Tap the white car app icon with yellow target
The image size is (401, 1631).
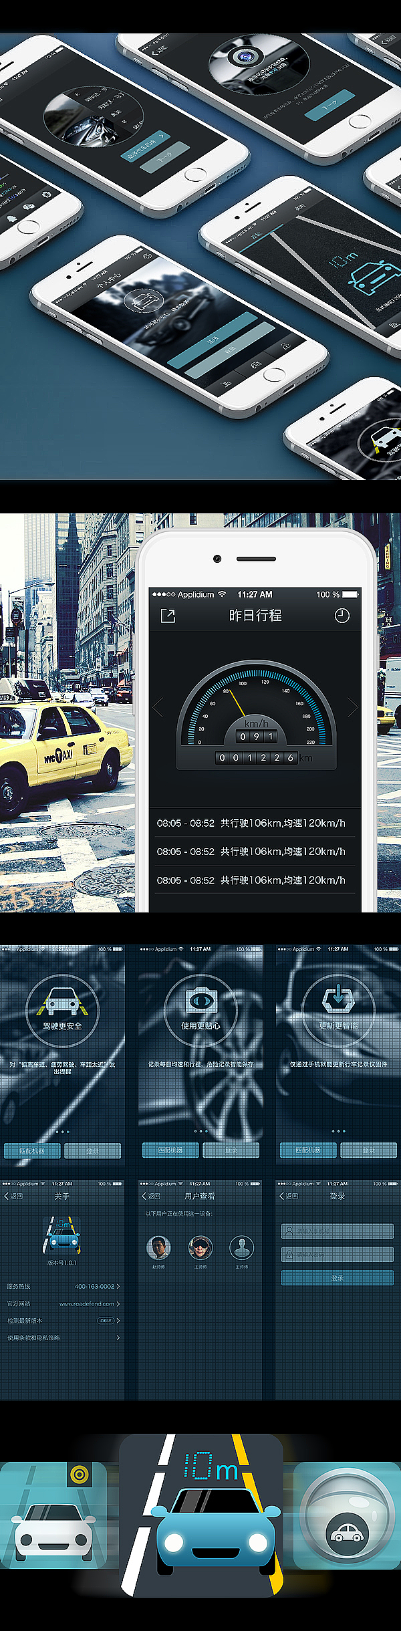click(x=53, y=1515)
